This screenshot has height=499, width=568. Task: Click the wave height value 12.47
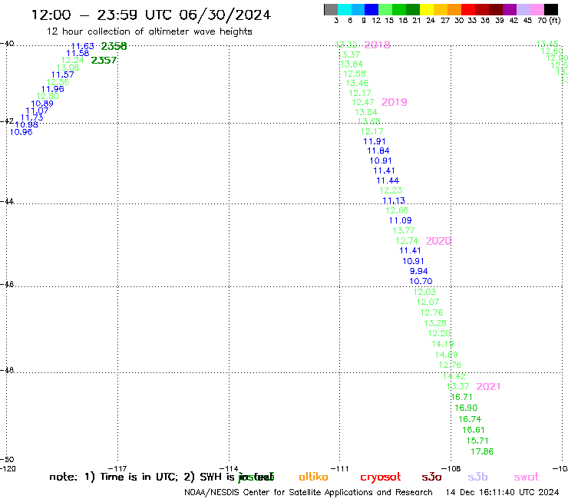click(363, 102)
